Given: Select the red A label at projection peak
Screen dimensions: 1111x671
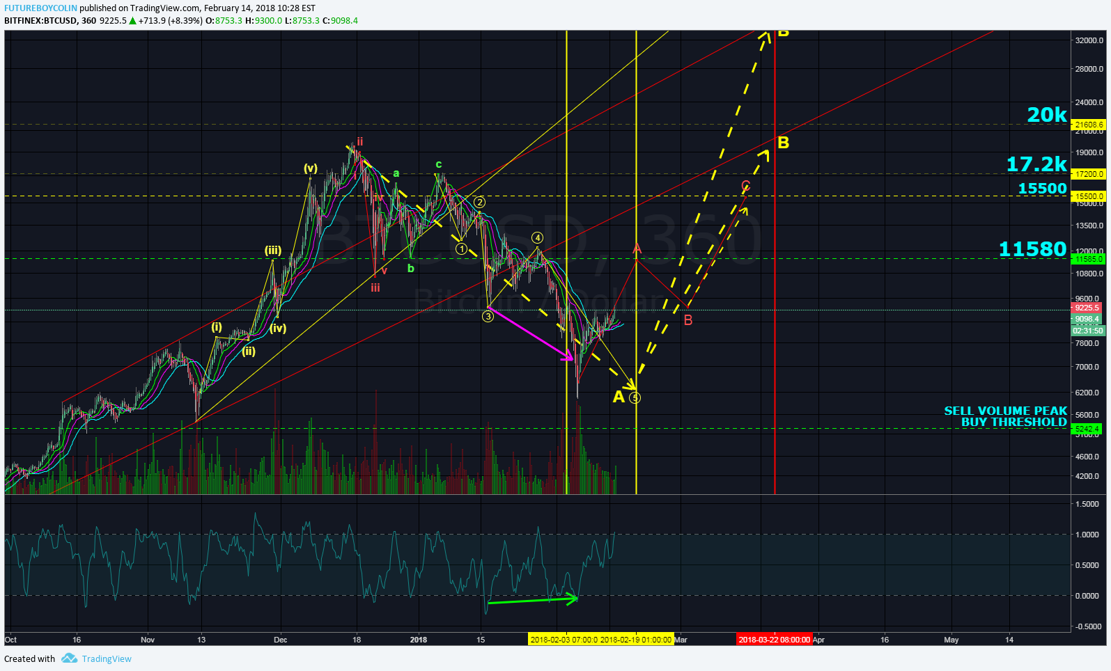Looking at the screenshot, I should point(637,248).
